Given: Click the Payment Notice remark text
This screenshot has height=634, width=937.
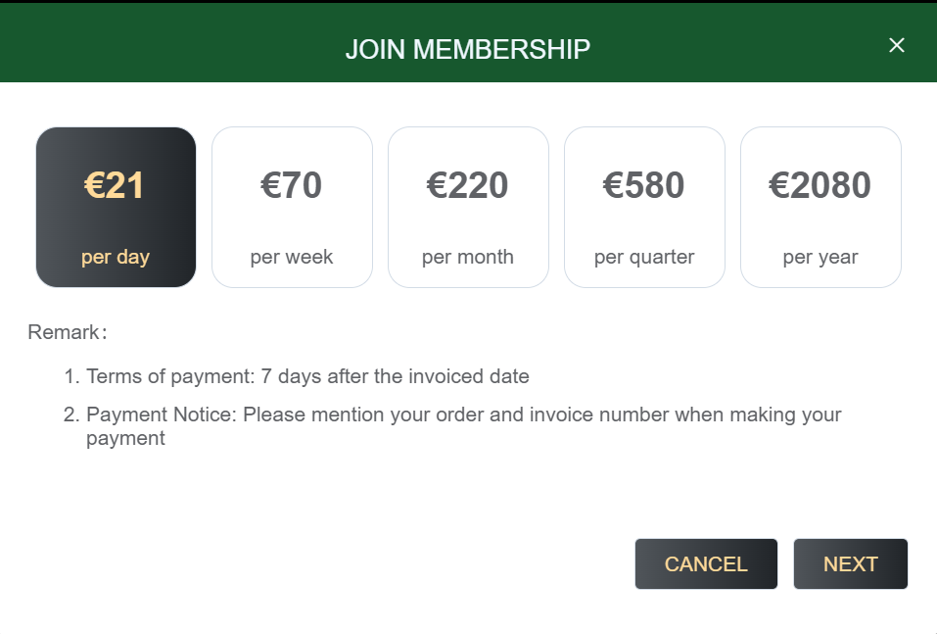Looking at the screenshot, I should (463, 415).
